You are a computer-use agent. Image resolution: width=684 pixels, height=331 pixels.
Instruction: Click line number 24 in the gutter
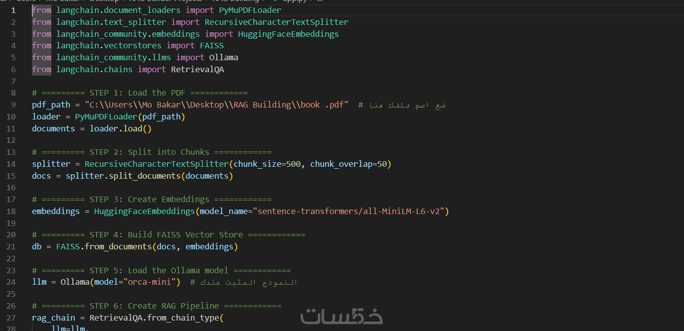click(x=11, y=282)
